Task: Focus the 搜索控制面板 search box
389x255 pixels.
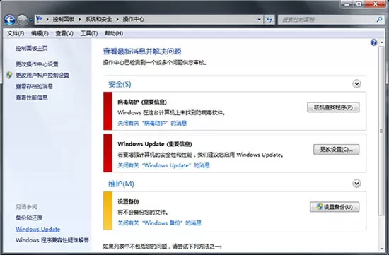Action: tap(327, 20)
